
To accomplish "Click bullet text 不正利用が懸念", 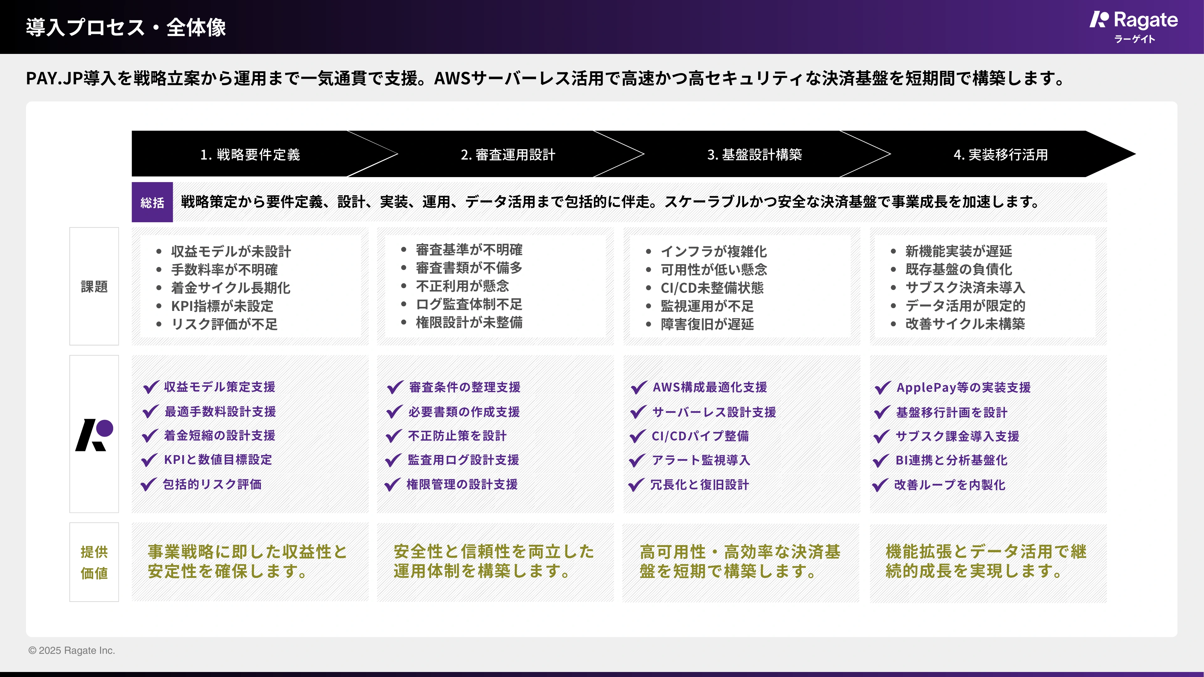I will [x=463, y=286].
